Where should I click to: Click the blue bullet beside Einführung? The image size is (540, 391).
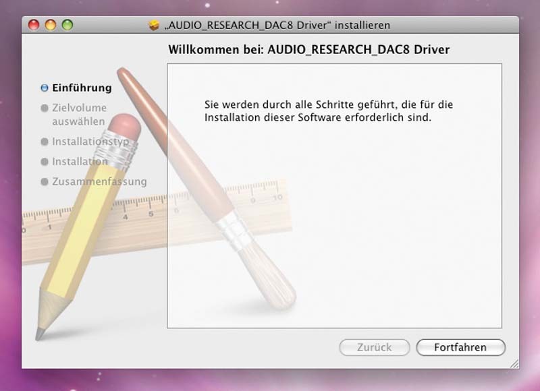[x=45, y=88]
